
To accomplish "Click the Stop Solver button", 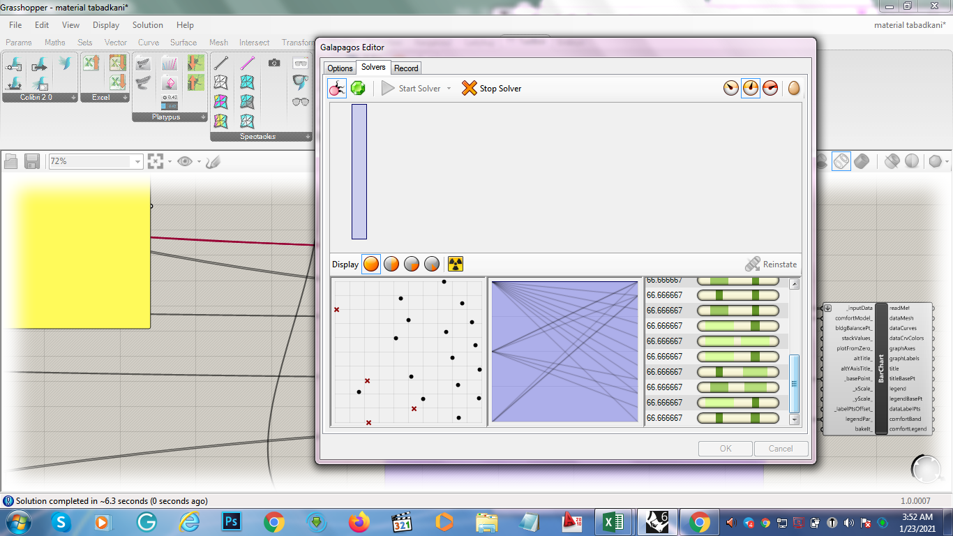I will tap(492, 89).
